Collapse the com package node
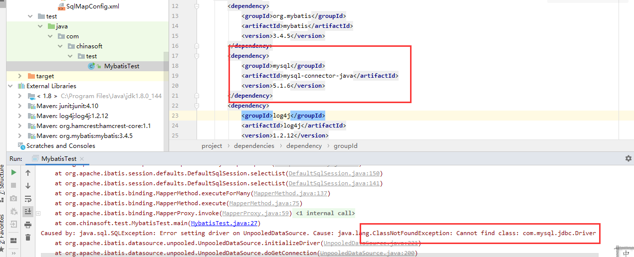634x257 pixels. pyautogui.click(x=50, y=36)
